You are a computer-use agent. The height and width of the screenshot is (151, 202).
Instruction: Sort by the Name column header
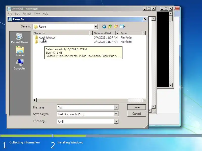tap(61, 33)
